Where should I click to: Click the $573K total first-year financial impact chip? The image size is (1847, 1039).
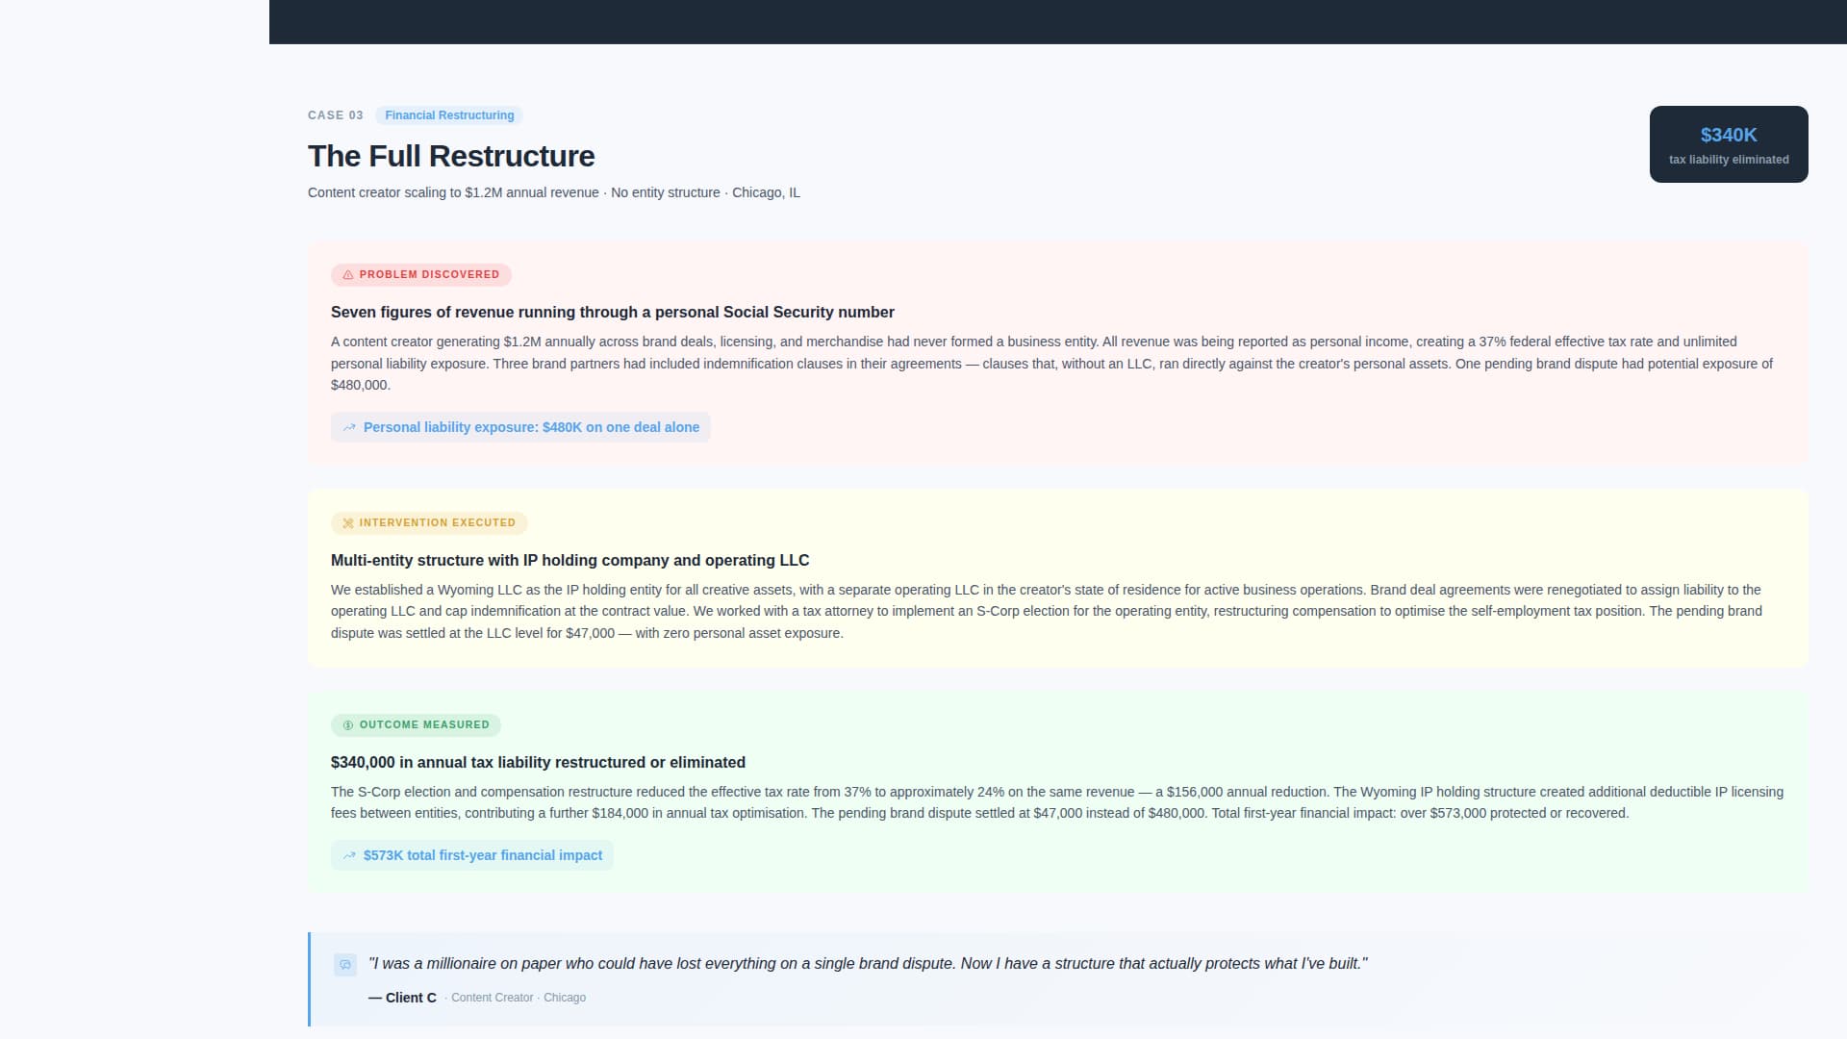tap(472, 856)
